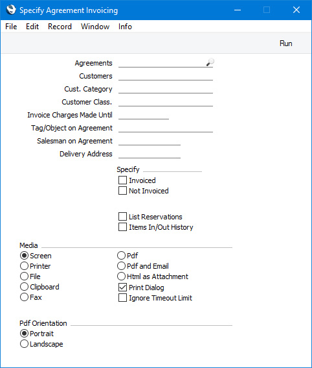This screenshot has height=368, width=312.
Task: Enable Ignore Timeout Limit
Action: click(x=122, y=298)
